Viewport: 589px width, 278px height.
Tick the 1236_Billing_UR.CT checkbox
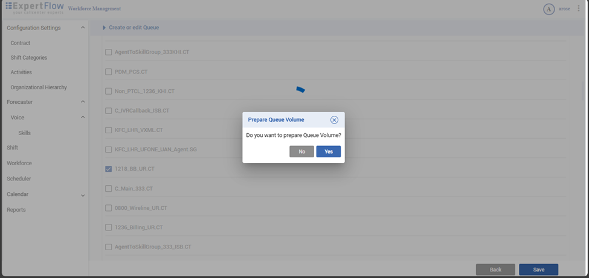tap(109, 227)
